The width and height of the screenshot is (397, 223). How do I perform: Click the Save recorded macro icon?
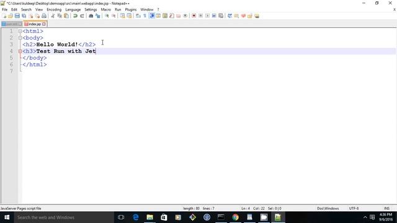221,16
